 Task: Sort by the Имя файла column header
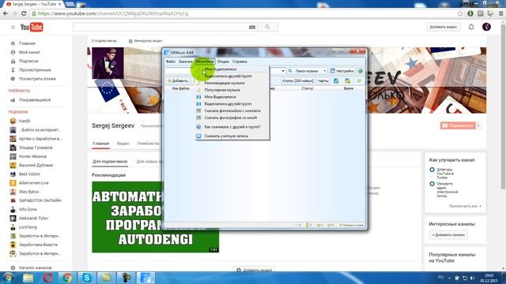181,88
